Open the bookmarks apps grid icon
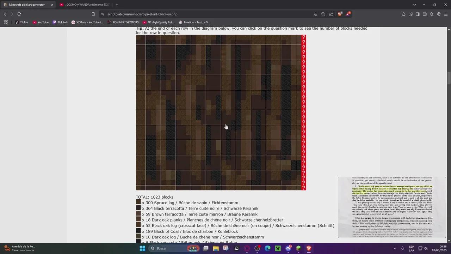The image size is (451, 254). [6, 22]
